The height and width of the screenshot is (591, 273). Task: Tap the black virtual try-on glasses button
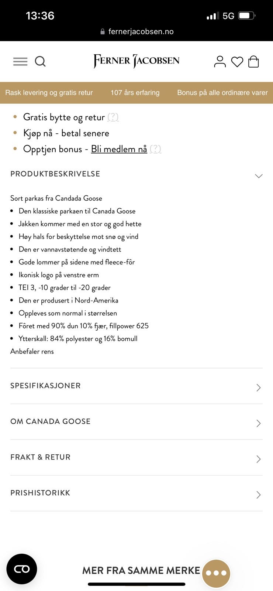22,569
